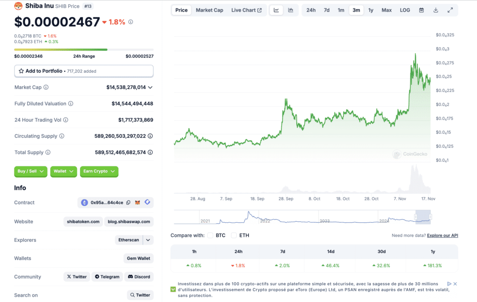Switch to the candlestick chart icon

point(291,10)
